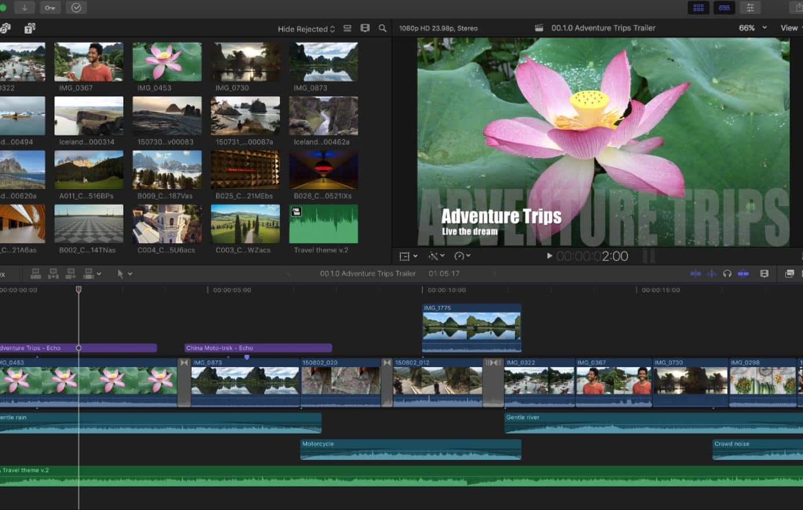Select the China Moto-trek - Echo title clip
The image size is (803, 510).
point(258,348)
